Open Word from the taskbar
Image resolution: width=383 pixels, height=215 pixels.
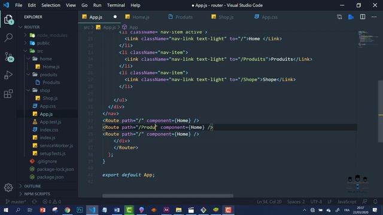click(117, 210)
